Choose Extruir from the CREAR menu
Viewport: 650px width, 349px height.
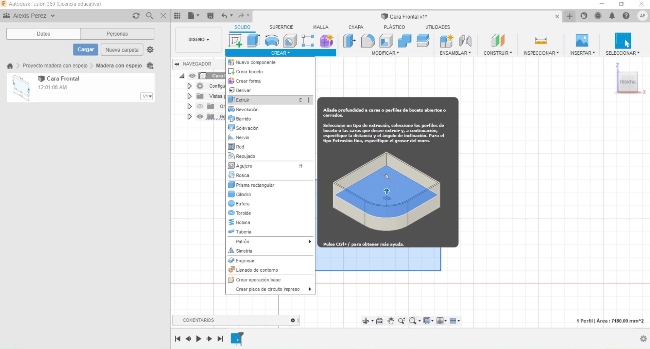point(243,100)
